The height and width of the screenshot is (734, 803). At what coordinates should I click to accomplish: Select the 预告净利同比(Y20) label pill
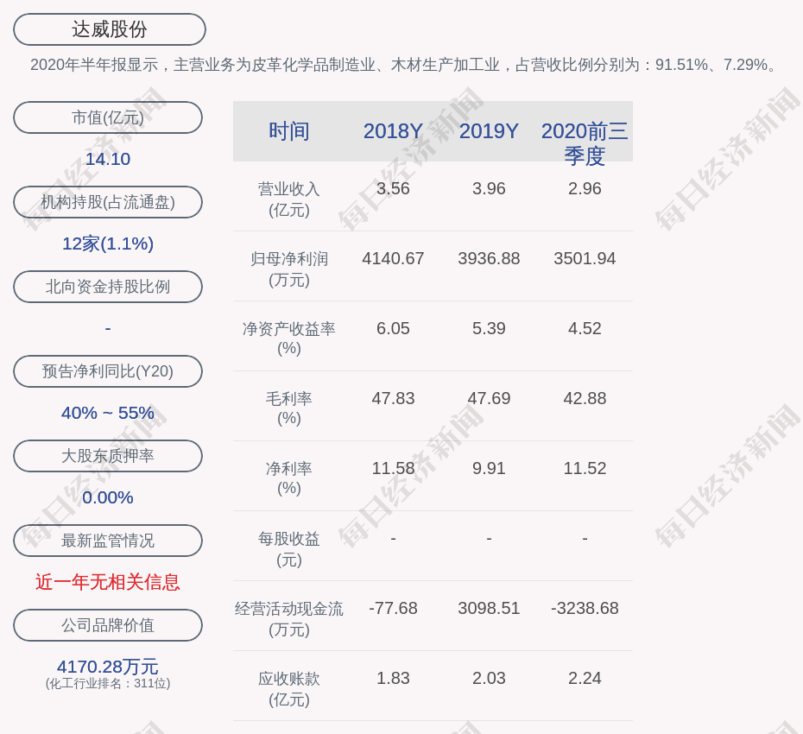(108, 371)
